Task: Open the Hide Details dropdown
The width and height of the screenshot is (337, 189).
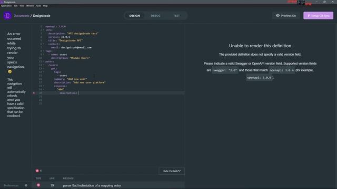Action: click(172, 171)
